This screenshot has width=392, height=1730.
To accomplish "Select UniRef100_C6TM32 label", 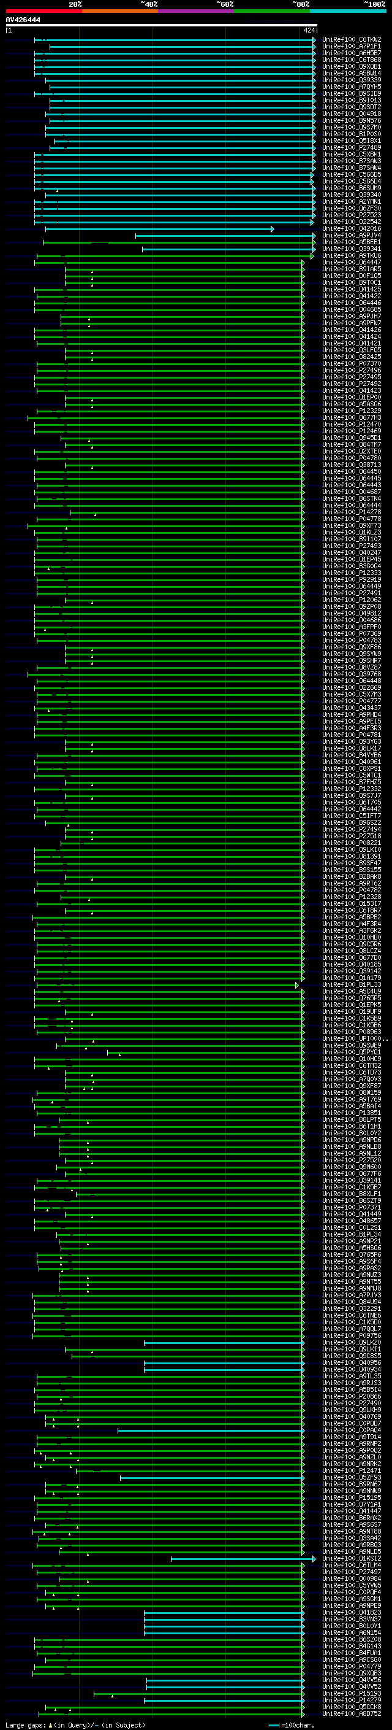I will (x=352, y=1065).
